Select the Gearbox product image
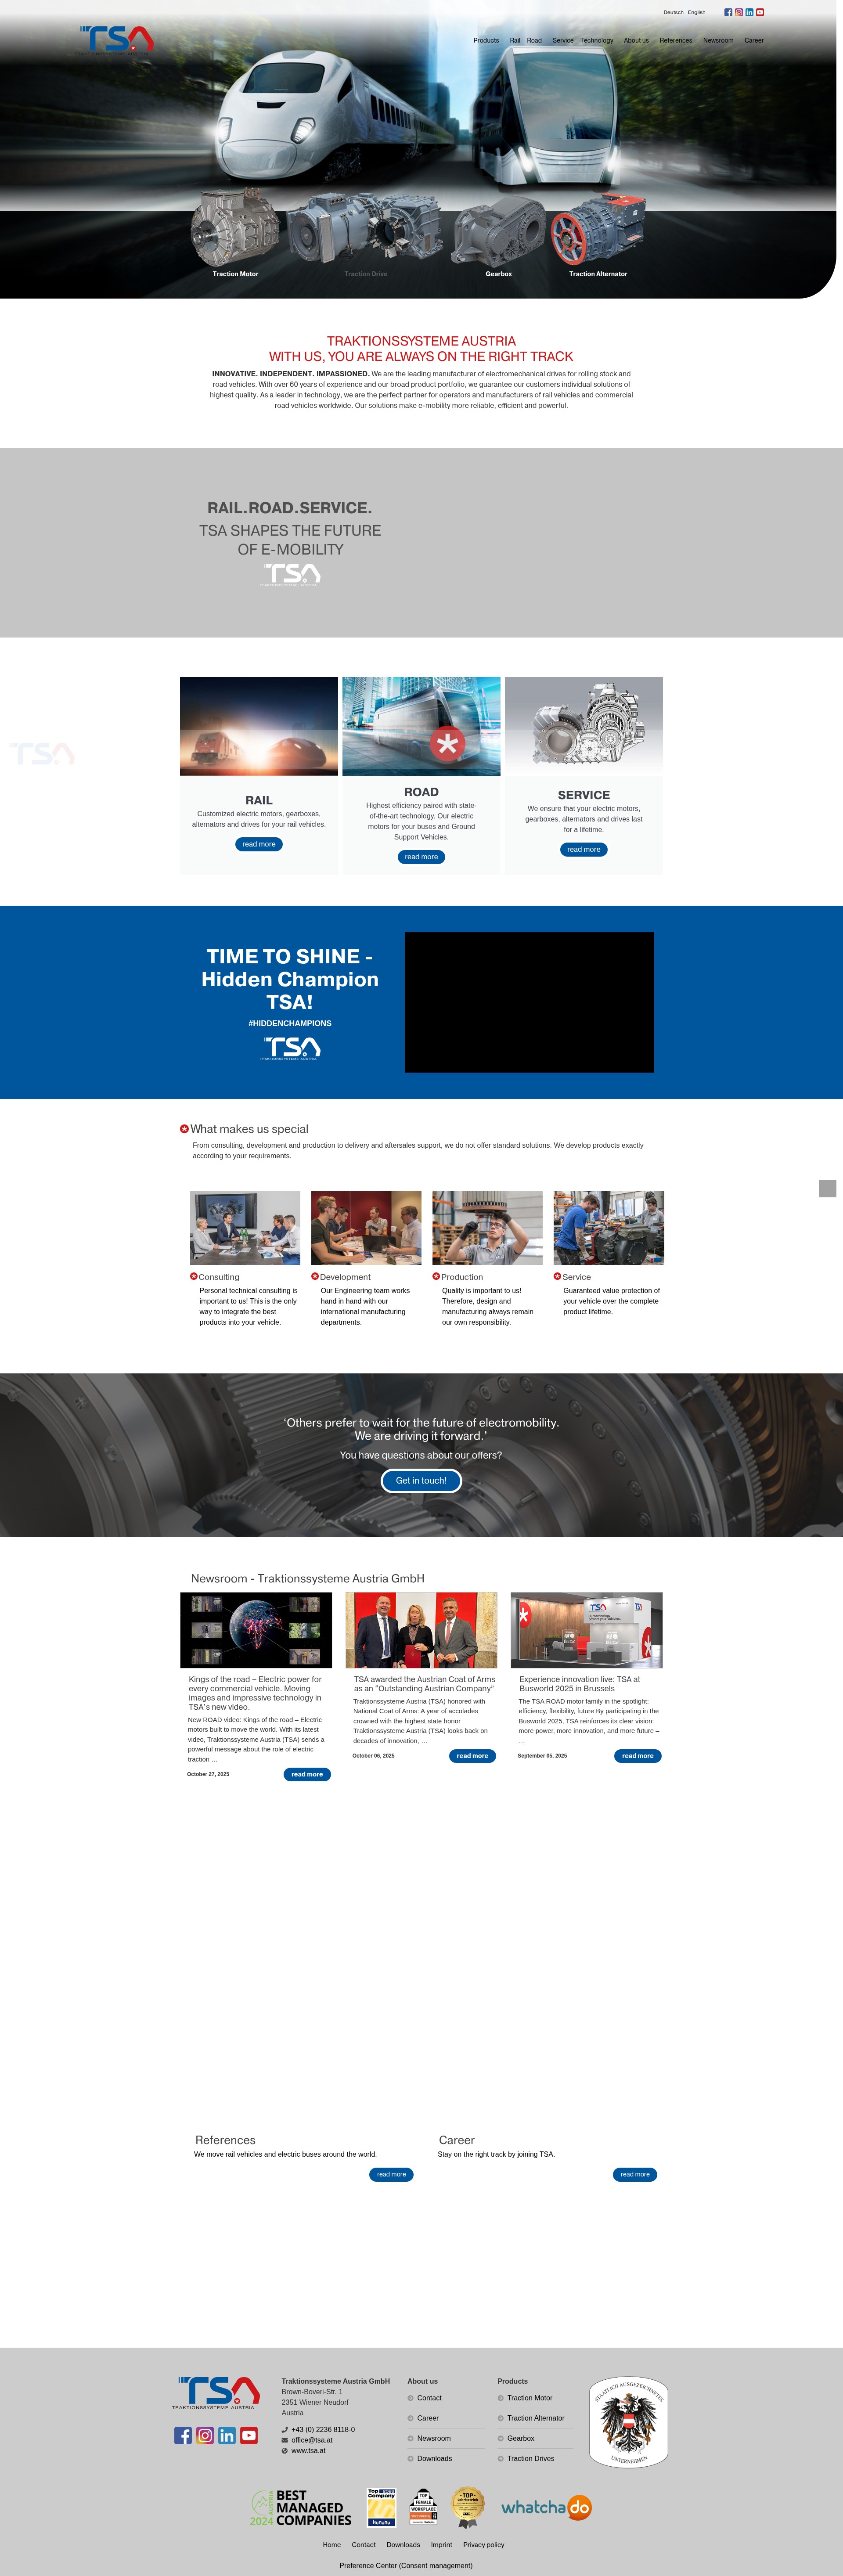Image resolution: width=843 pixels, height=2576 pixels. click(x=498, y=230)
